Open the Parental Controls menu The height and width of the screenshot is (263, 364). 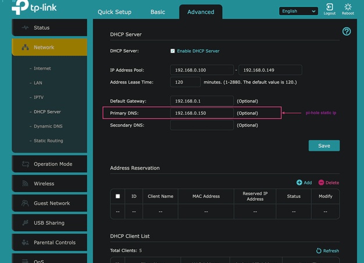click(x=49, y=242)
